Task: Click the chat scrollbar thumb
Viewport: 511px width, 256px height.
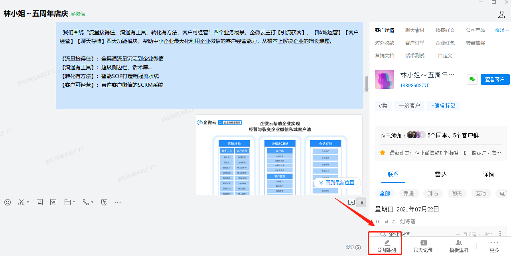Action: 367,84
